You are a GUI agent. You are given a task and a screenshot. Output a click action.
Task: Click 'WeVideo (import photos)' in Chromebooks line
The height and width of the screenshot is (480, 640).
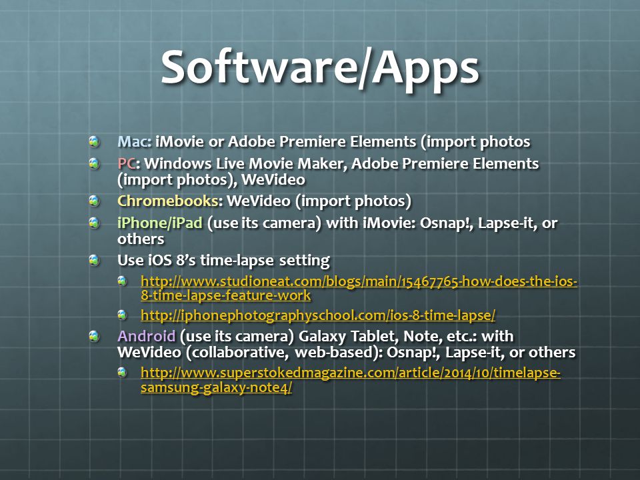319,201
